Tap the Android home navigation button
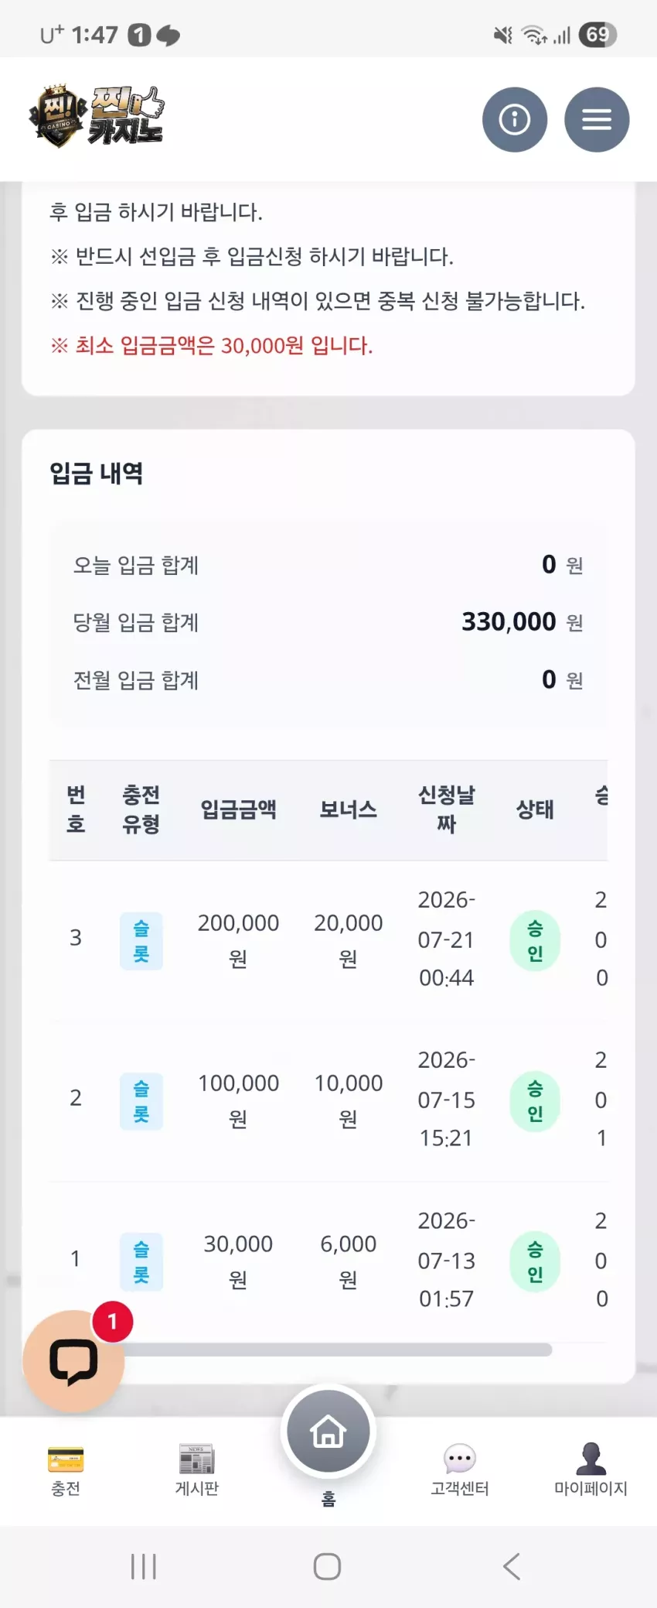 (328, 1566)
